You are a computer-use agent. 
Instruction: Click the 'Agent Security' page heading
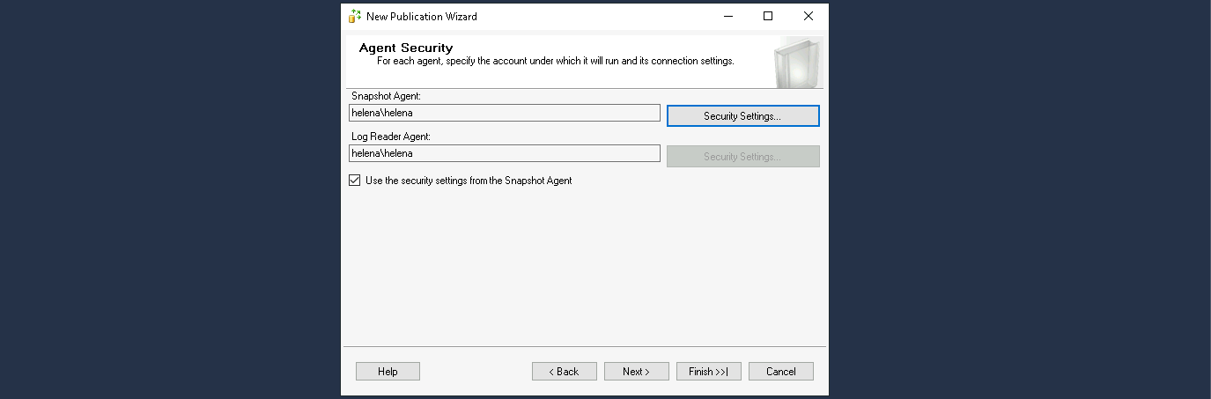pos(406,48)
